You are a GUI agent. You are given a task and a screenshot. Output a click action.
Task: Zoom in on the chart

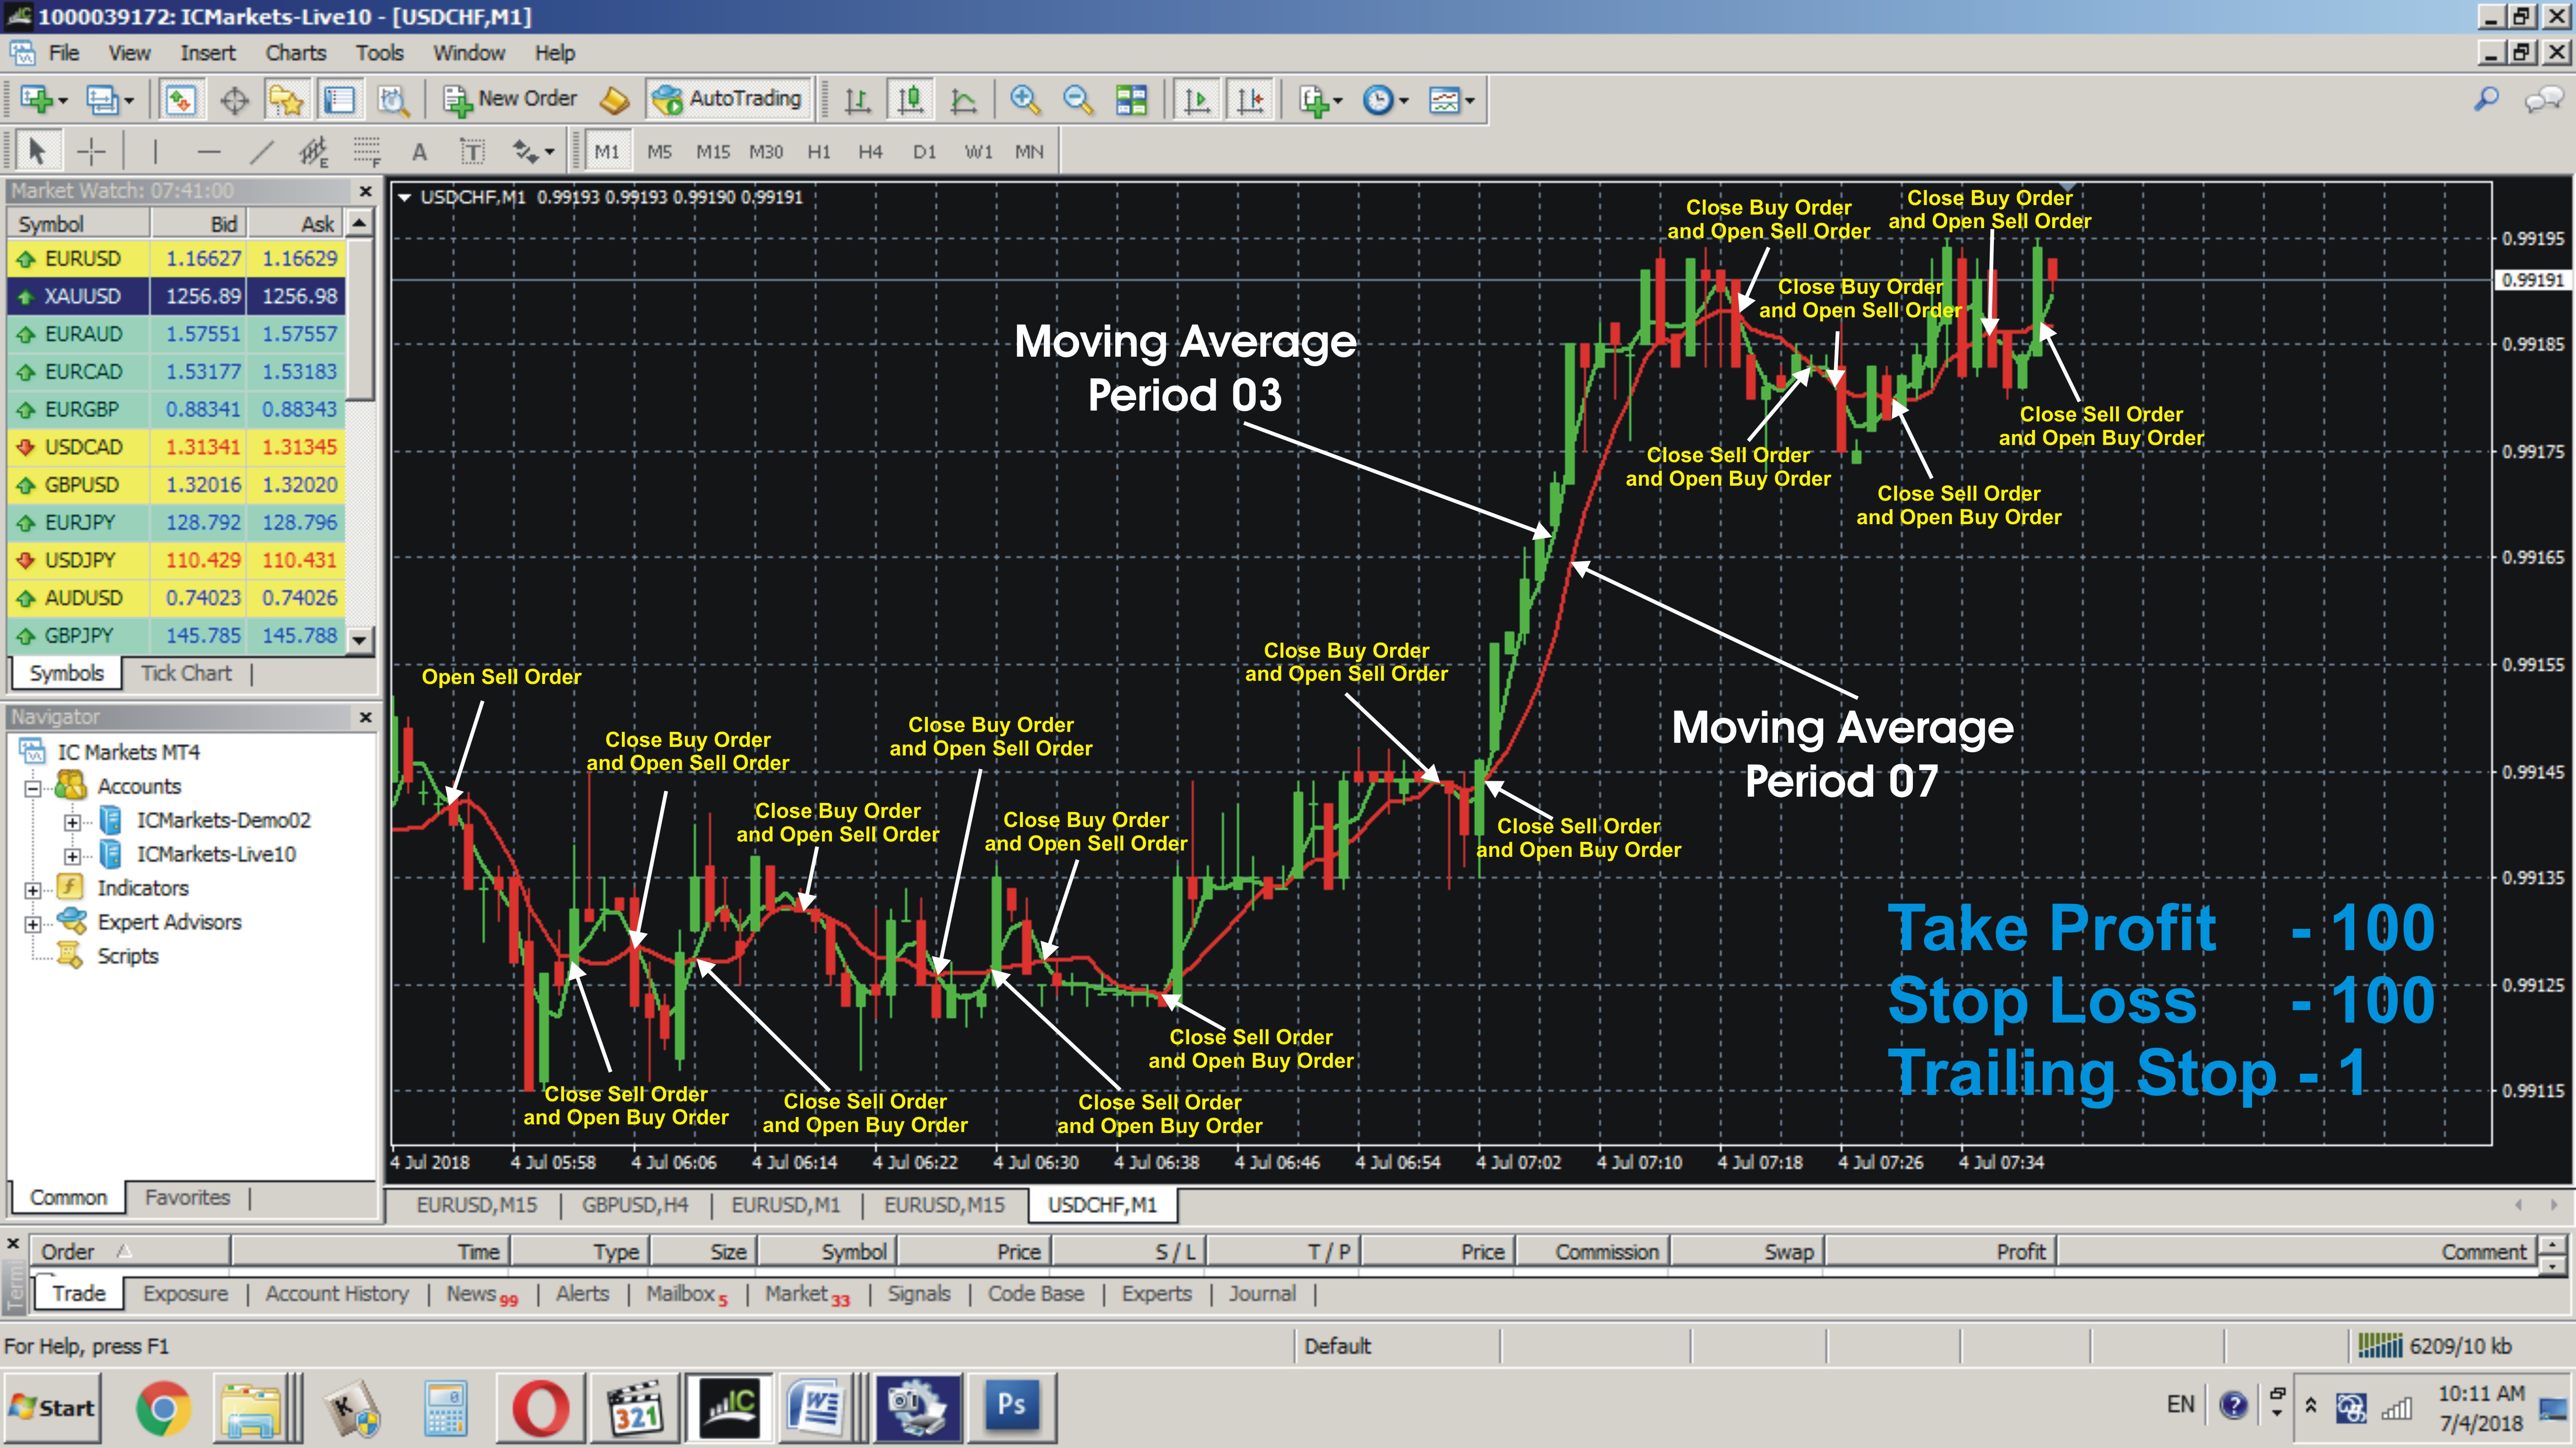point(1025,100)
